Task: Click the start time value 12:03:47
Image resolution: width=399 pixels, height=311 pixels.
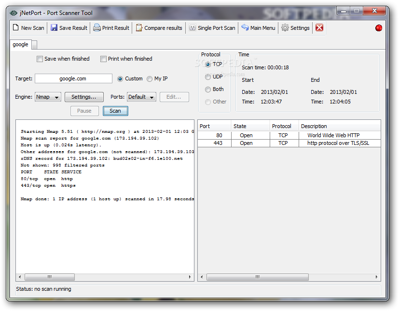Action: click(x=271, y=102)
